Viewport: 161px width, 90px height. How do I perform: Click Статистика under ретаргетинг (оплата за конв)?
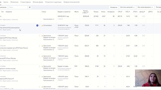point(15,70)
